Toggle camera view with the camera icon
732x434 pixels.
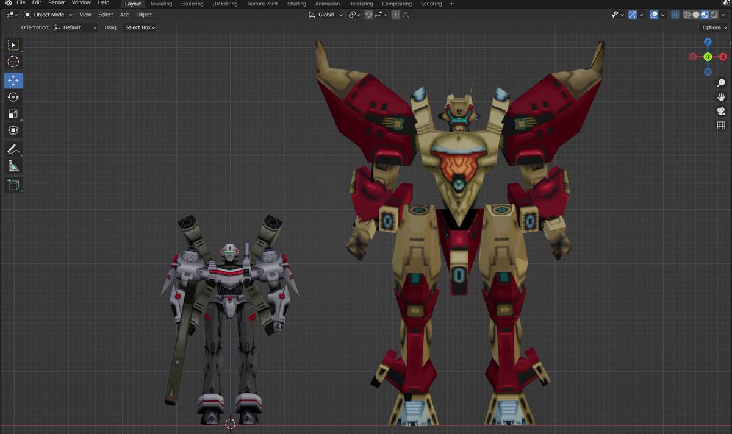coord(721,112)
